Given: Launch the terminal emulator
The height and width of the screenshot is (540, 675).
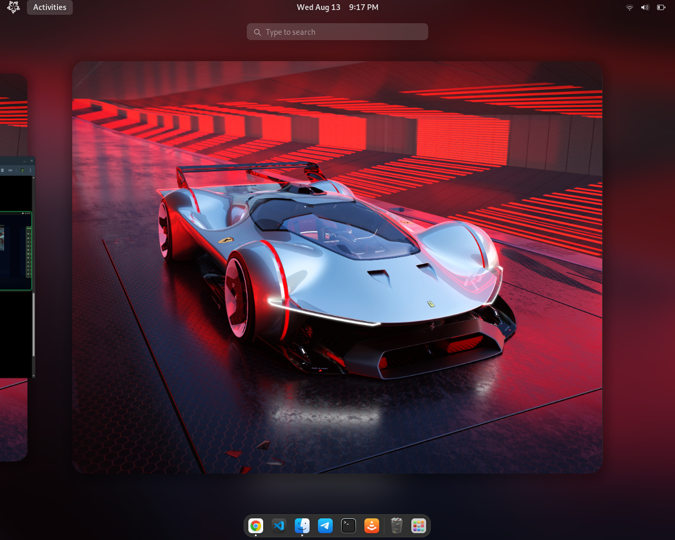Looking at the screenshot, I should (348, 525).
